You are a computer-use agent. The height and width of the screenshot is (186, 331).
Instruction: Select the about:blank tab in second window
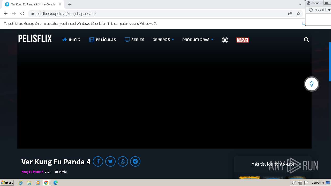[314, 3]
